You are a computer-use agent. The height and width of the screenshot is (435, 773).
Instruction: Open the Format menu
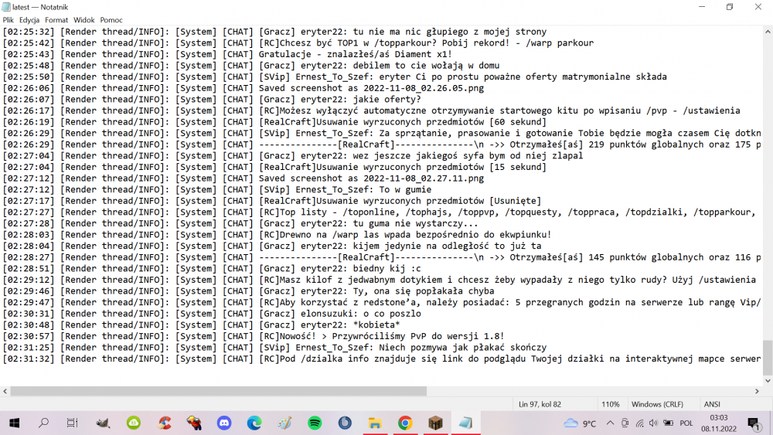coord(56,19)
